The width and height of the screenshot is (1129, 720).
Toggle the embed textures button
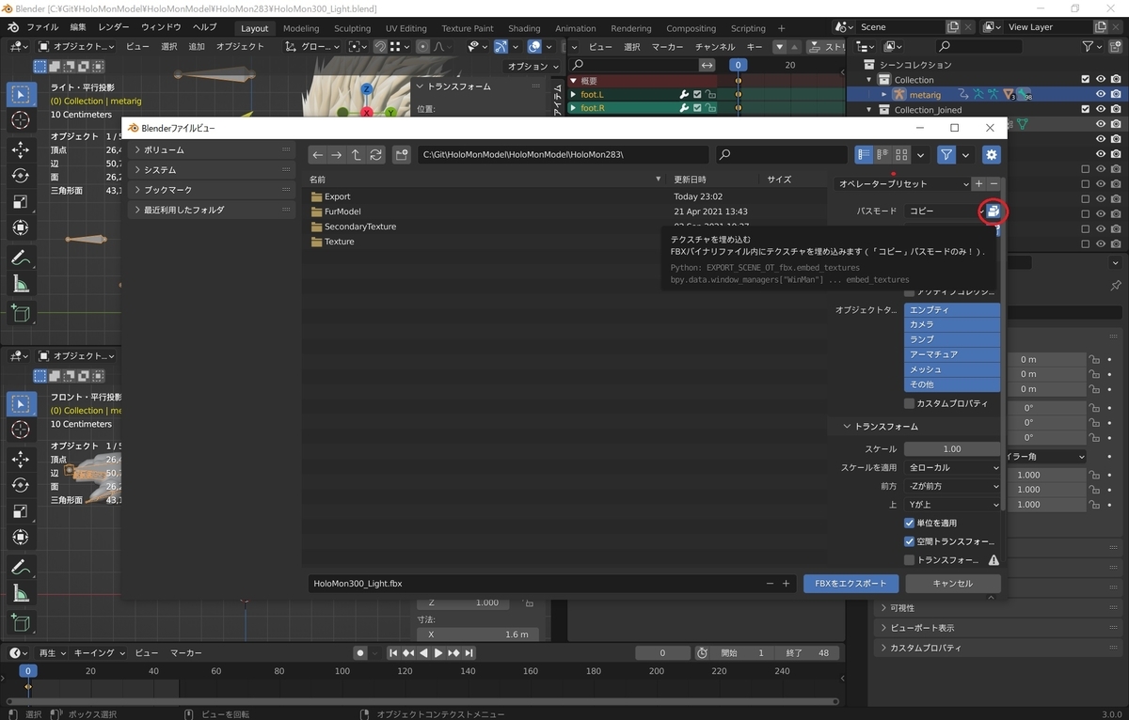click(993, 211)
